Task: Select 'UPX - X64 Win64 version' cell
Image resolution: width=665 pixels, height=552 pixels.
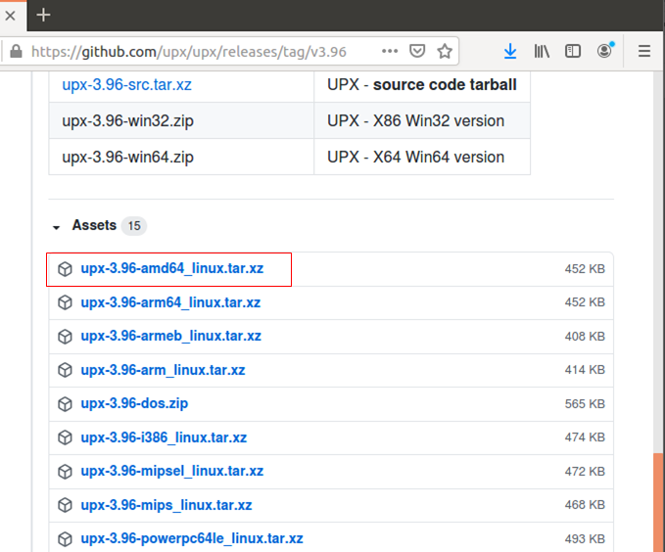Action: pos(422,157)
